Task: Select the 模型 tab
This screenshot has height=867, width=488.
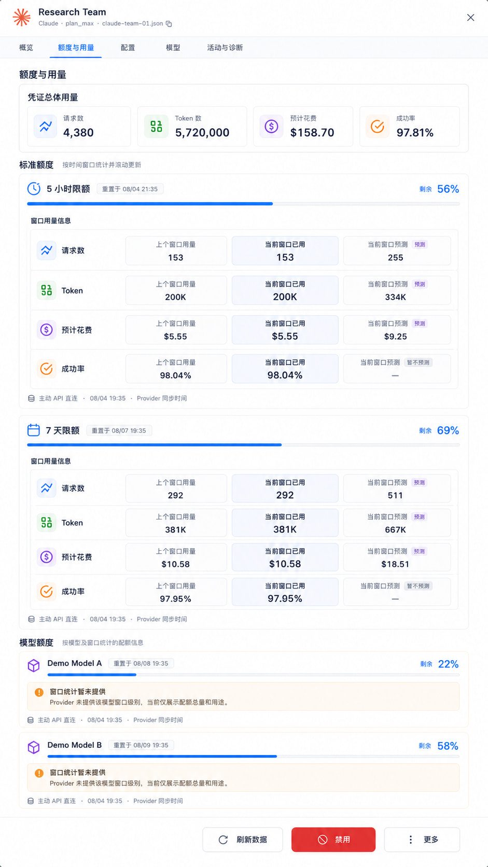Action: tap(173, 48)
